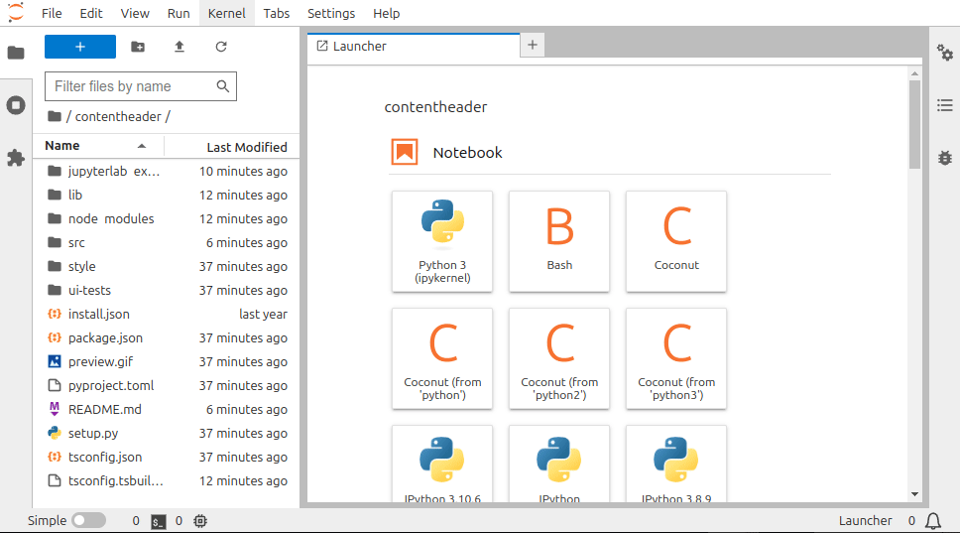Open the Debugger bug icon
This screenshot has width=960, height=533.
[x=945, y=158]
